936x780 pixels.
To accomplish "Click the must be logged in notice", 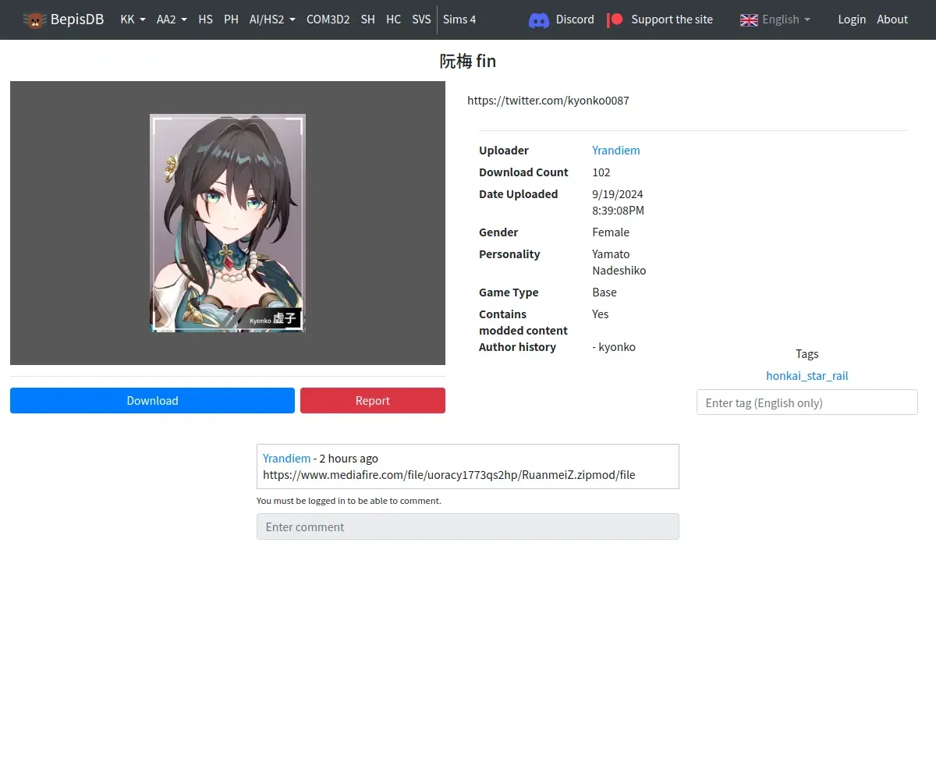I will [349, 501].
